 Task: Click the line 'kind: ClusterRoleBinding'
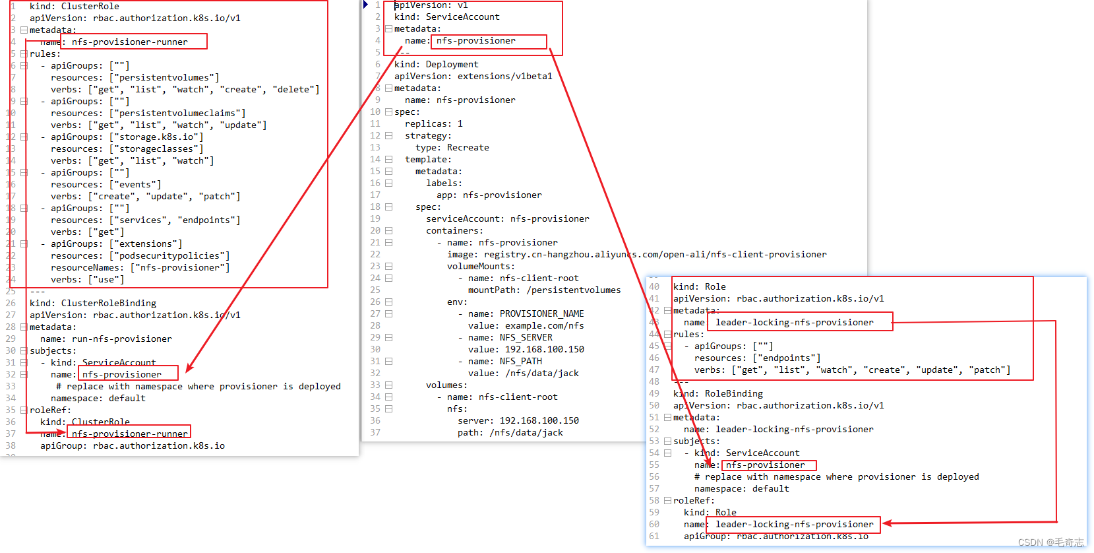tap(93, 303)
